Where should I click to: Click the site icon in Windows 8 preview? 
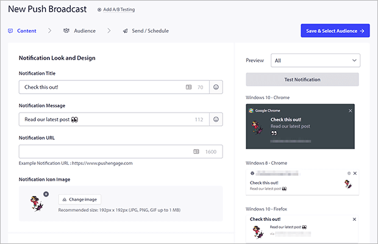pos(252,173)
